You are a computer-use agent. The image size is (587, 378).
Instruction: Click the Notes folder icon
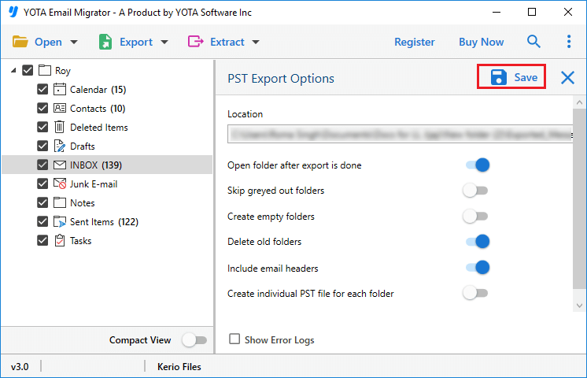click(60, 202)
